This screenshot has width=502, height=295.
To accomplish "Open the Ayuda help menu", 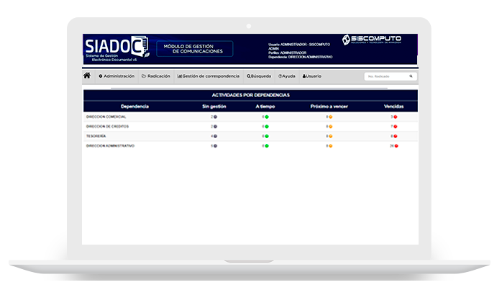I will coord(286,76).
